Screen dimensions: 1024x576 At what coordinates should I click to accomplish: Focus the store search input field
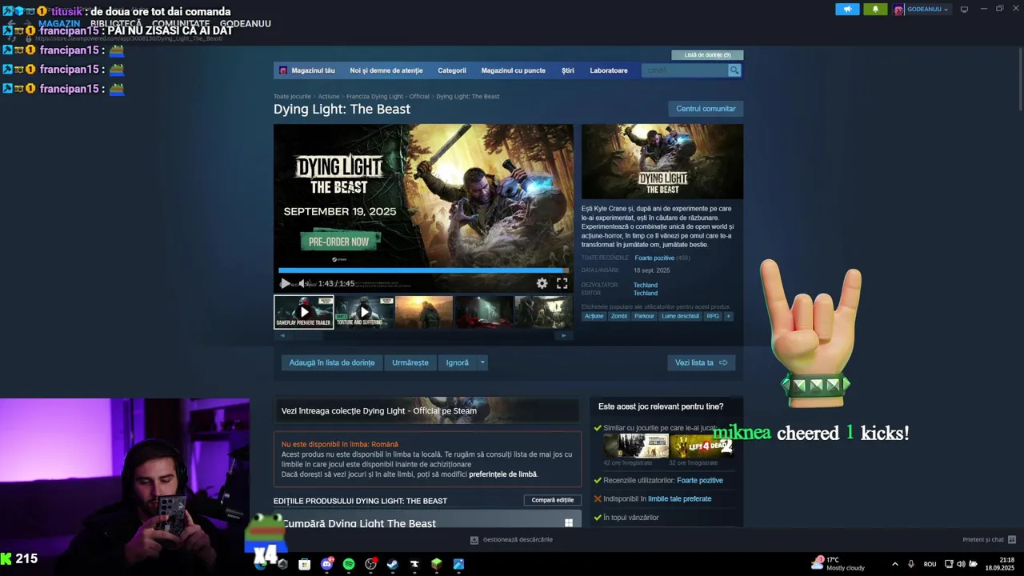click(x=686, y=70)
